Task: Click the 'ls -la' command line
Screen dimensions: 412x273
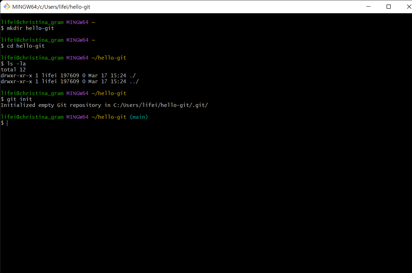Action: pos(13,64)
